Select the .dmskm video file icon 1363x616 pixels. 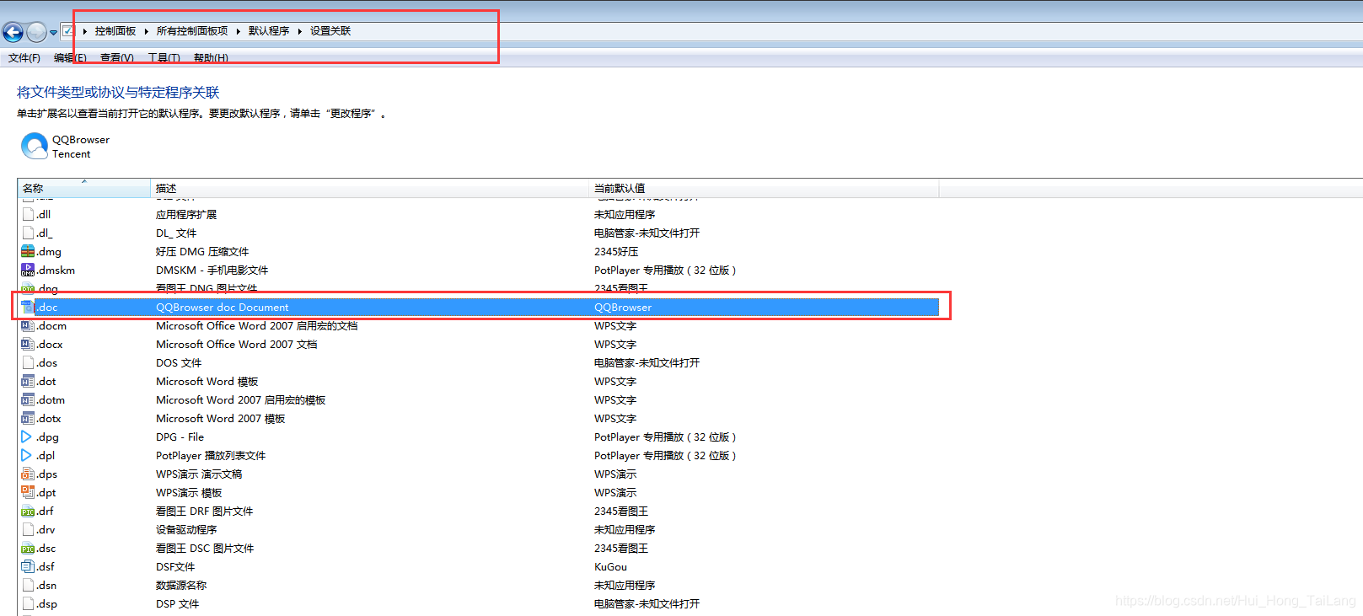[28, 270]
